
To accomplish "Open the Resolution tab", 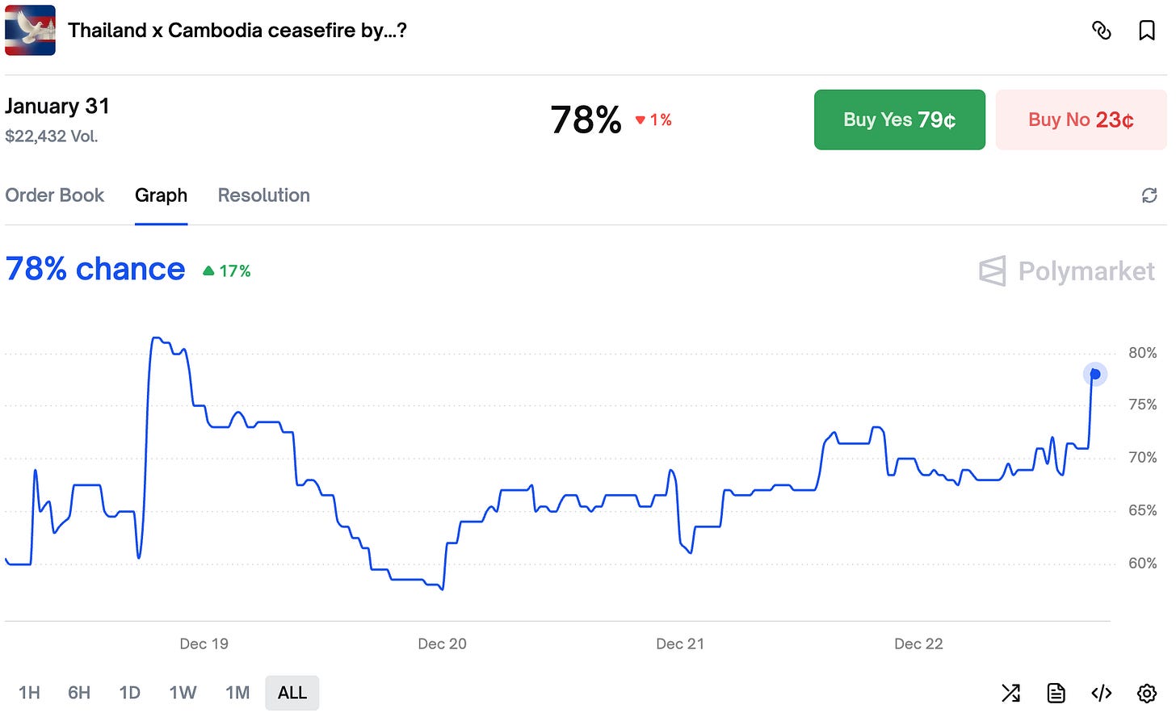I will point(263,195).
